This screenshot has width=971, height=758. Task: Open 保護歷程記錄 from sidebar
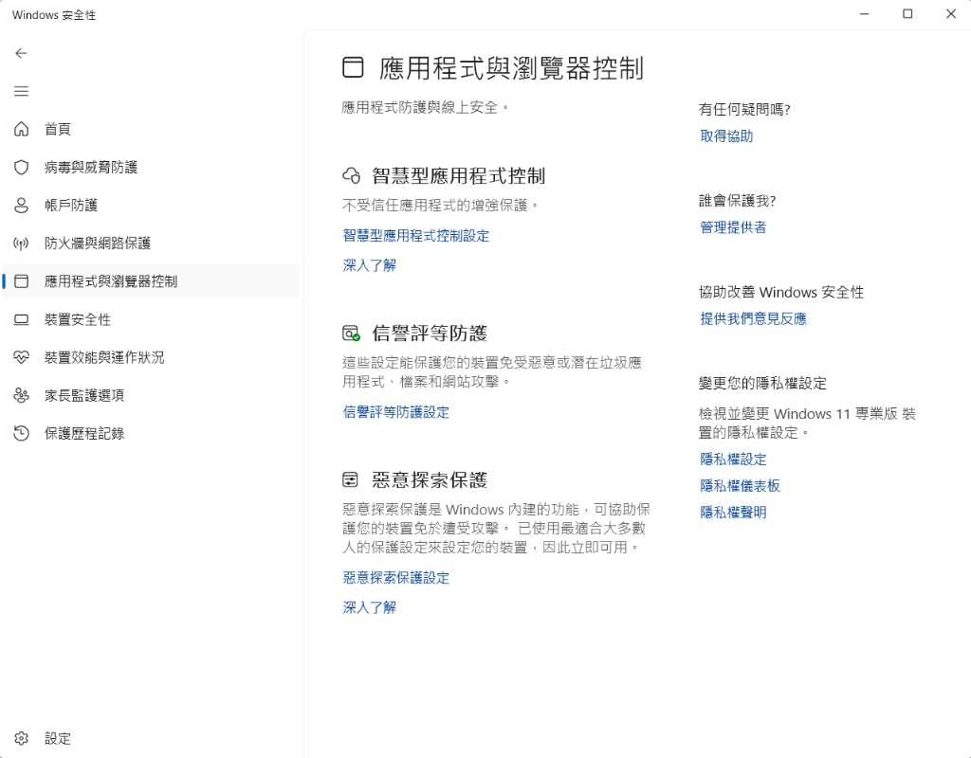coord(151,434)
